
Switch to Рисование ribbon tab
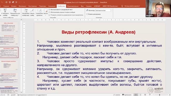pos(22,6)
